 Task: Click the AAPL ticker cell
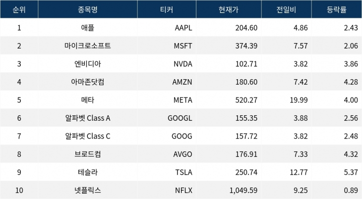(183, 28)
